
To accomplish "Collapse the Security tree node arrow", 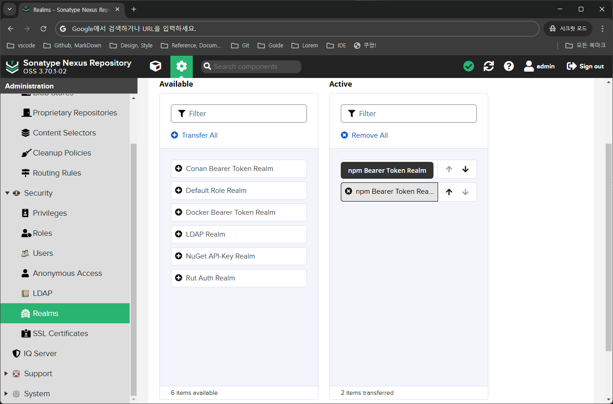I will click(7, 193).
